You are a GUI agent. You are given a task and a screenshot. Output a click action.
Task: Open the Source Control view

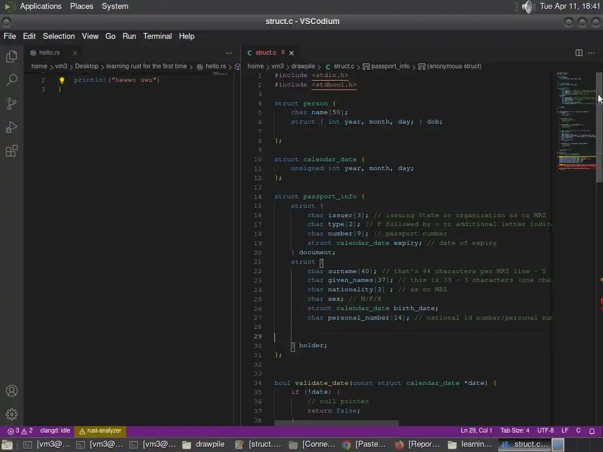(x=12, y=104)
